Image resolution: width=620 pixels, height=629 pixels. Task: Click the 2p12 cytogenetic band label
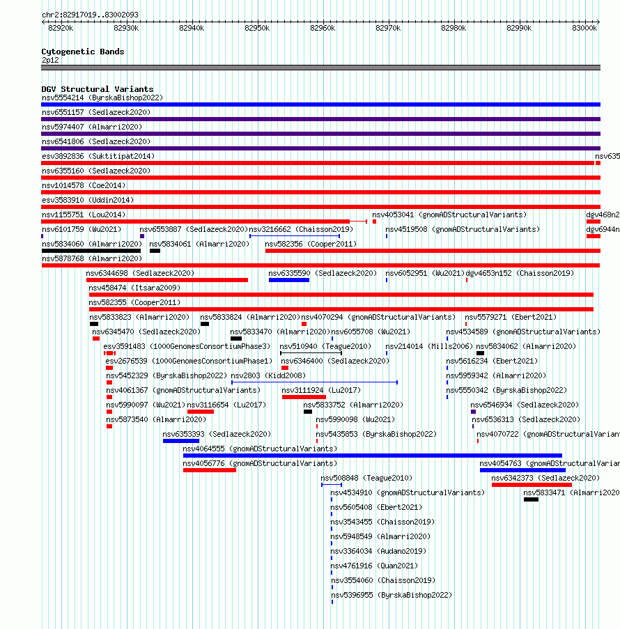point(50,61)
